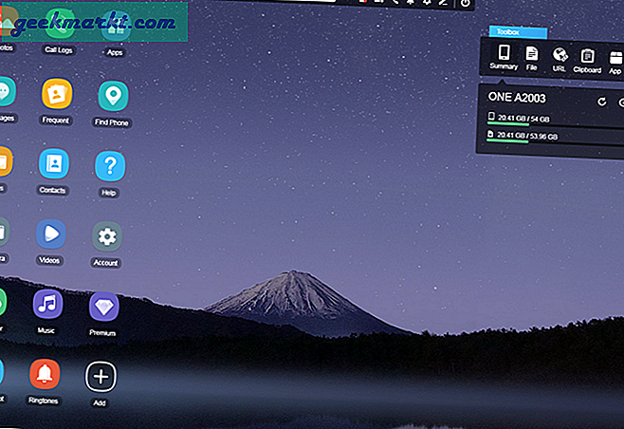The image size is (624, 429).
Task: Click the power icon in top bar
Action: [465, 4]
